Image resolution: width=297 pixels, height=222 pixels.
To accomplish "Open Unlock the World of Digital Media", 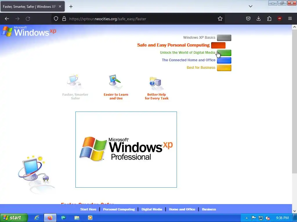I will coord(188,53).
